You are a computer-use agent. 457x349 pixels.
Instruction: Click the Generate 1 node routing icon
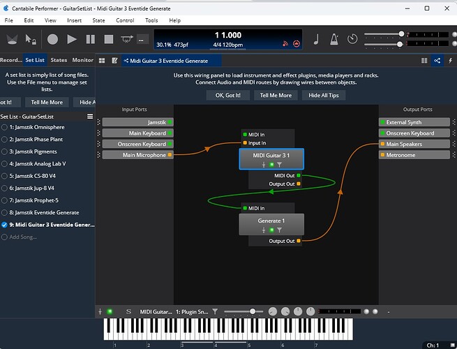coord(264,230)
